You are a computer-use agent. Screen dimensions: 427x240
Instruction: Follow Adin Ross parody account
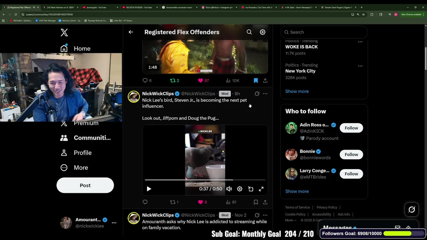pyautogui.click(x=351, y=128)
